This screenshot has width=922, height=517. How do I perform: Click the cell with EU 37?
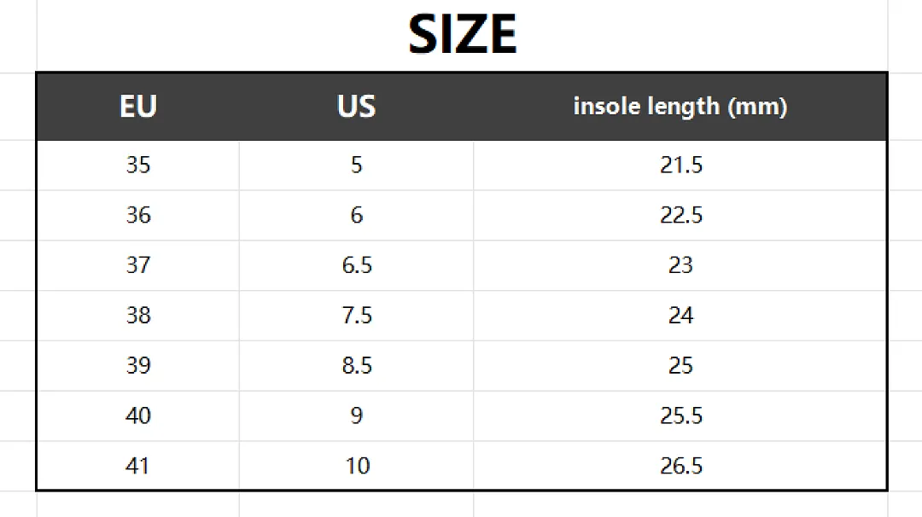[138, 265]
